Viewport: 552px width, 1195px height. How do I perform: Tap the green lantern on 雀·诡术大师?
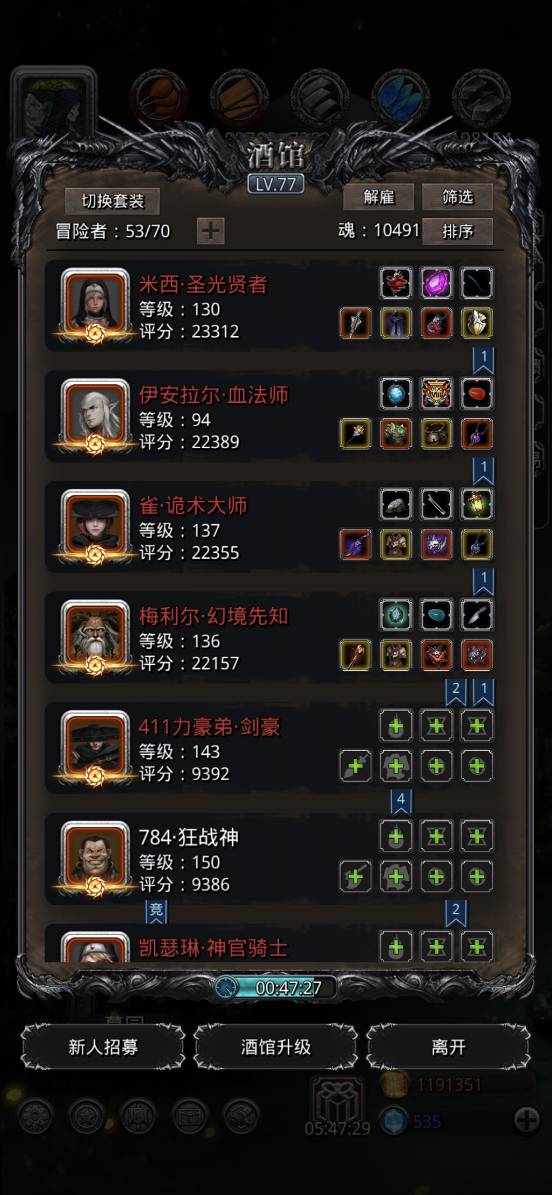(477, 504)
